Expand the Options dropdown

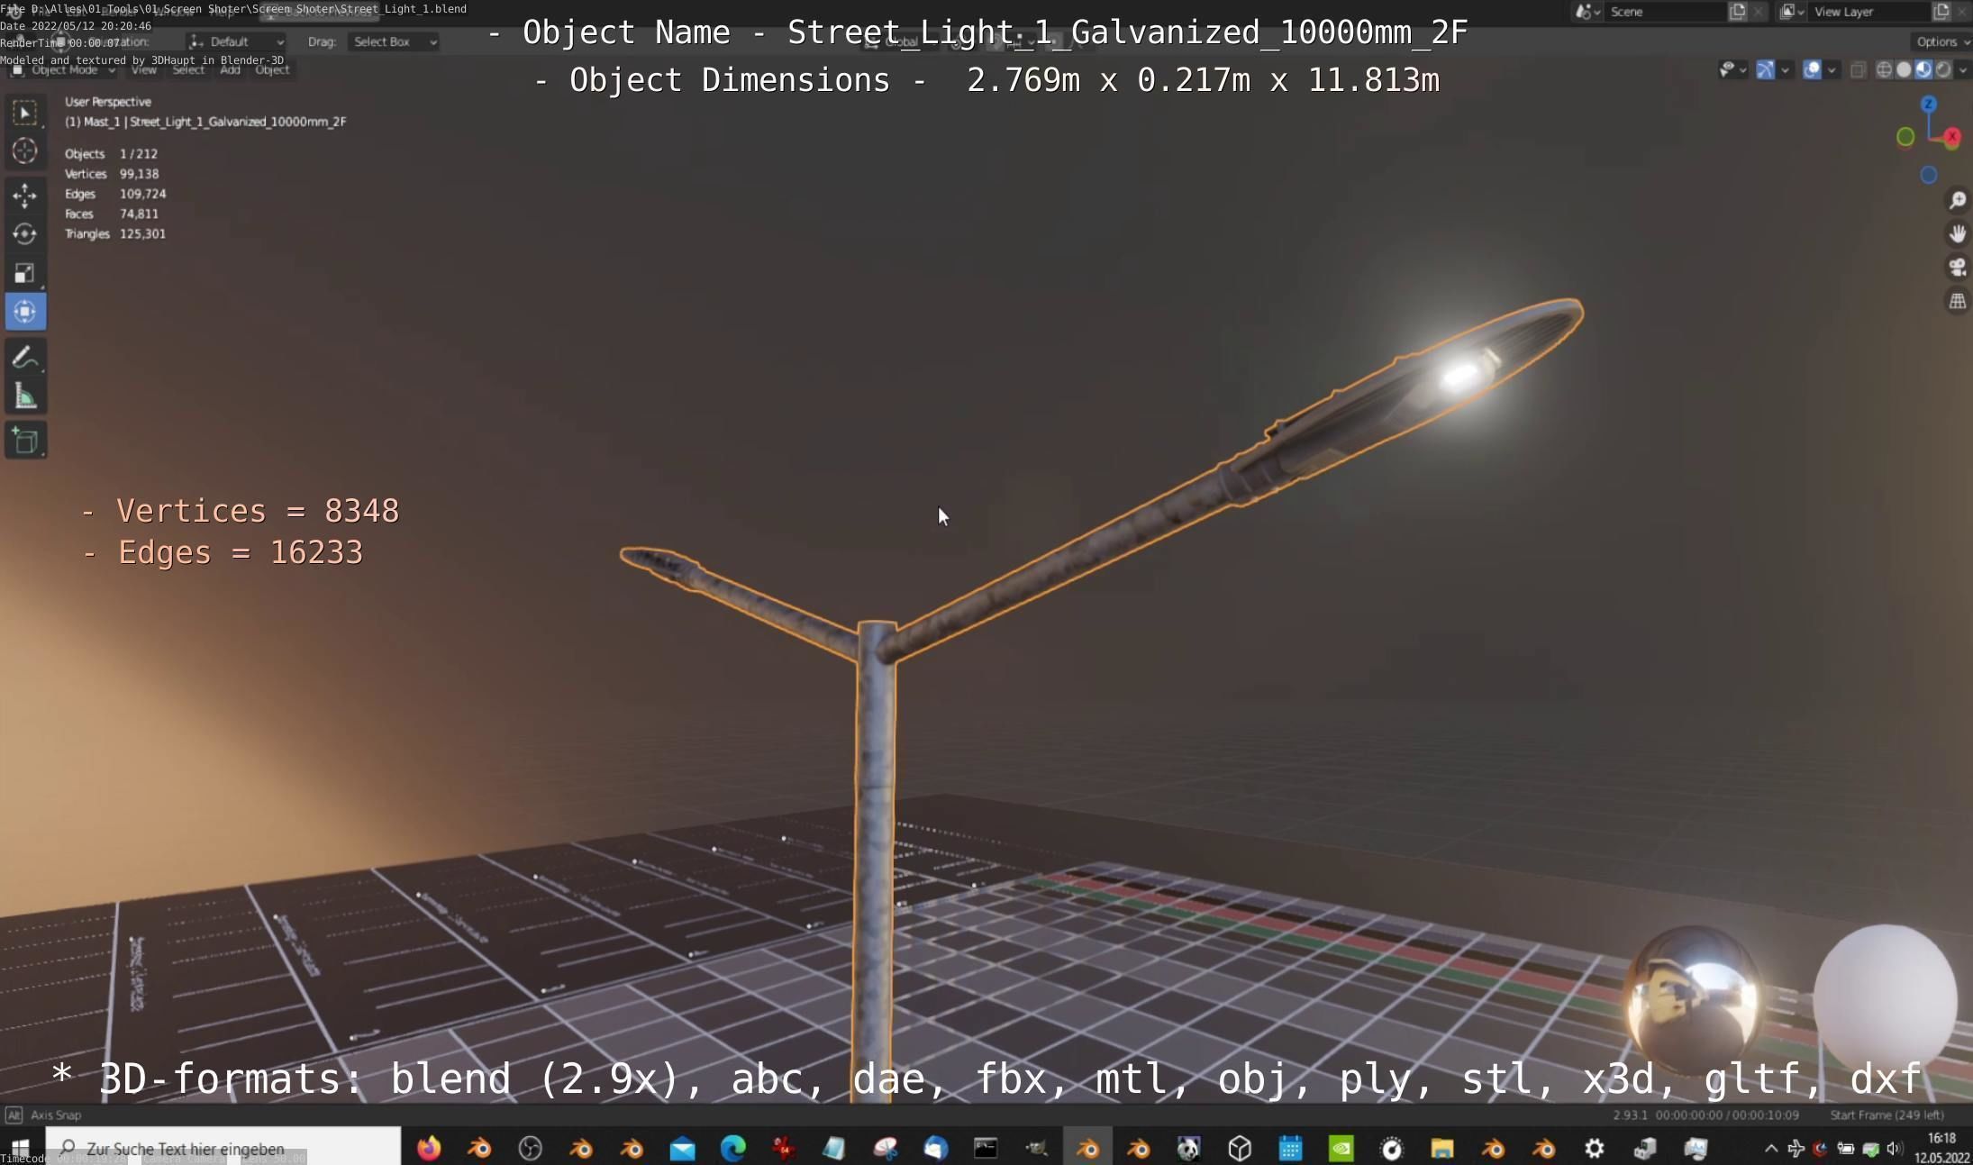pyautogui.click(x=1941, y=41)
